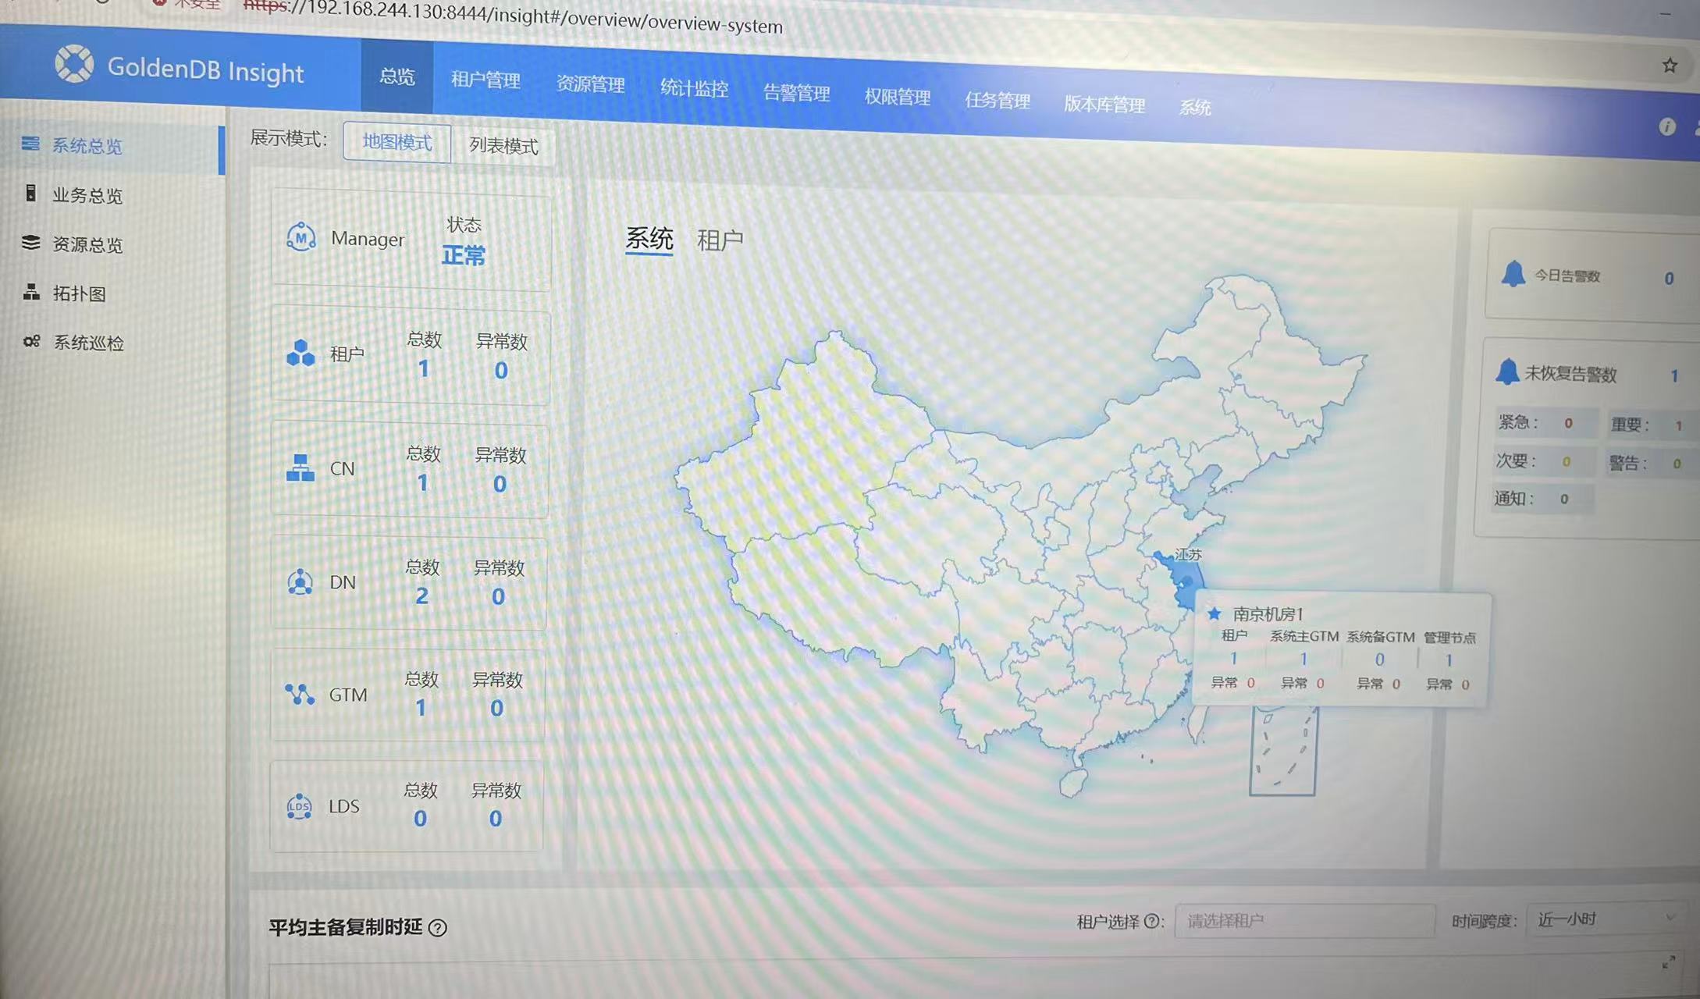Switch display to 列表模式
Screen dimensions: 1700x999
click(503, 146)
